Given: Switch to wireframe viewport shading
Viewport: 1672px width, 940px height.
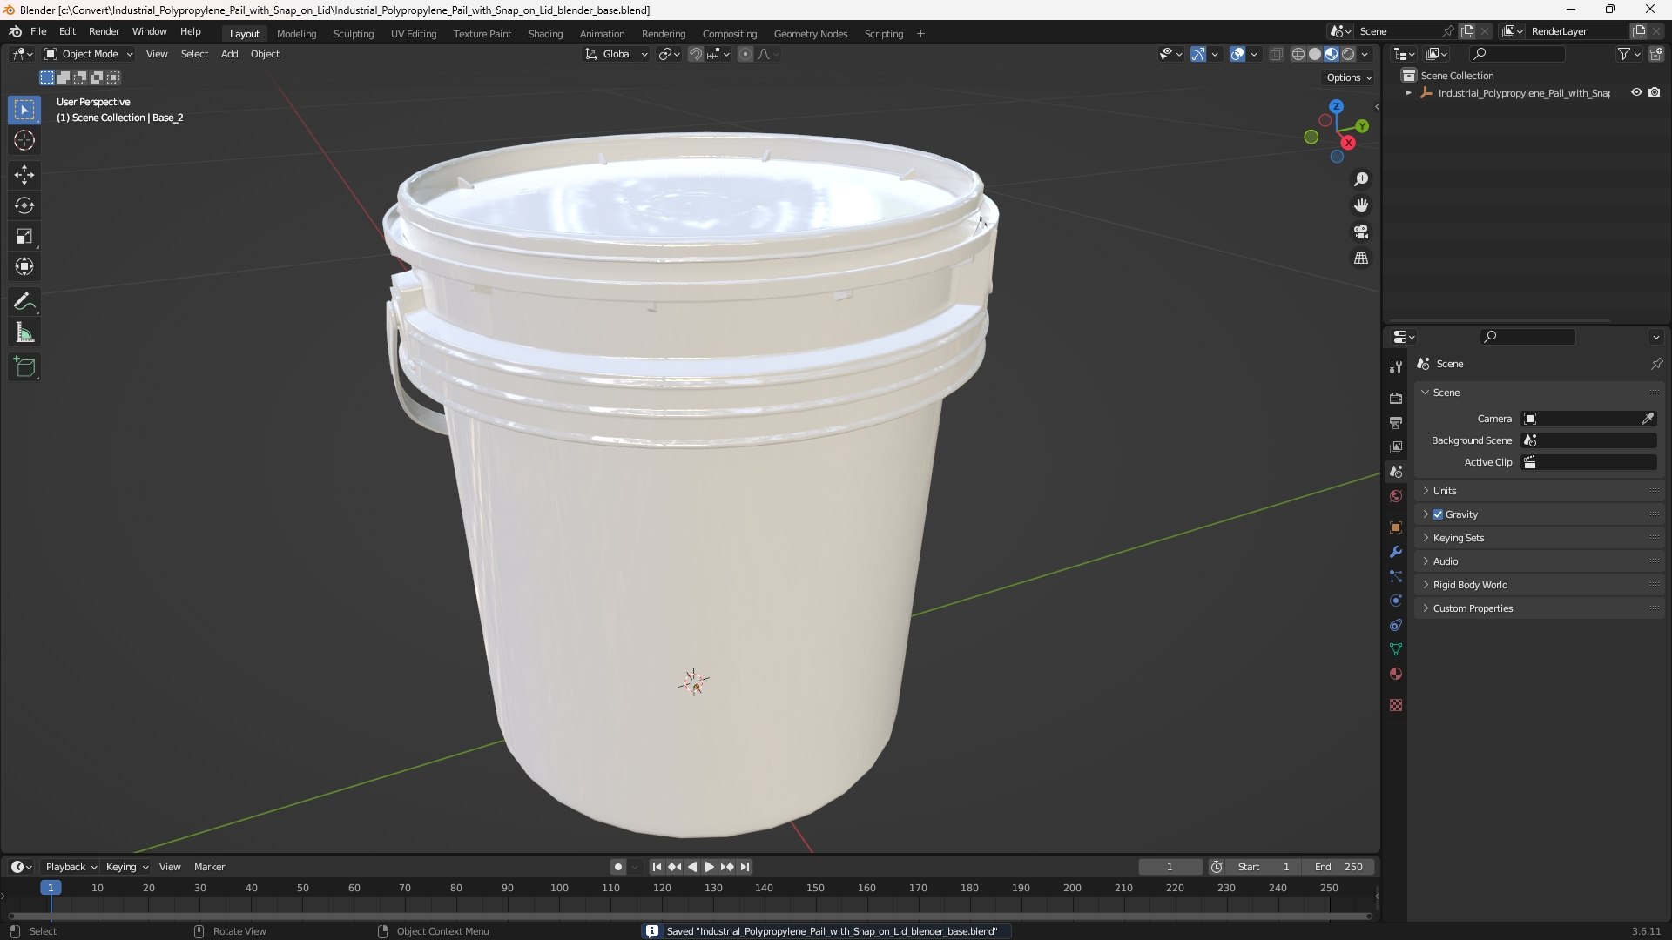Looking at the screenshot, I should click(x=1298, y=54).
